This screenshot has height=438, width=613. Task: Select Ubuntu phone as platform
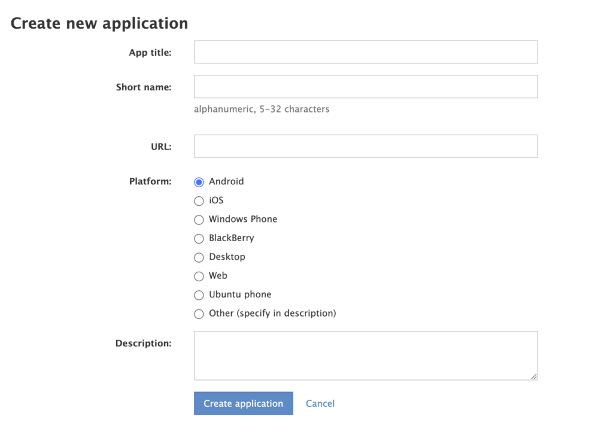(199, 295)
